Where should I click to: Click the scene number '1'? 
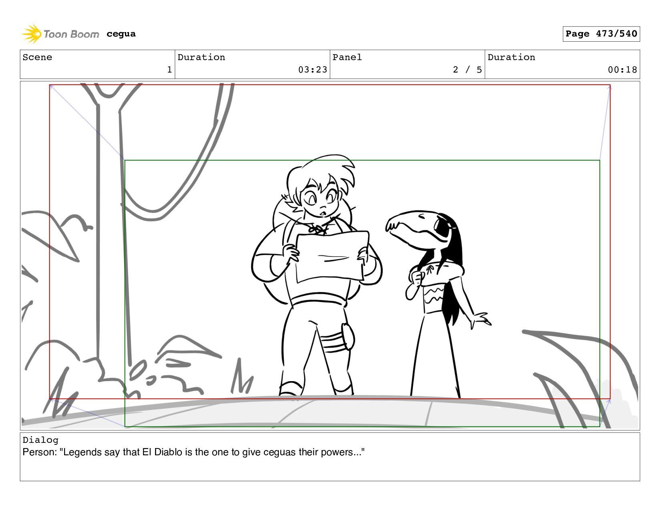tap(169, 70)
